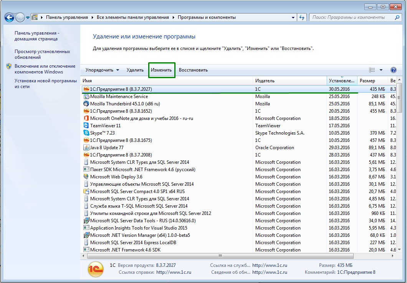The image size is (407, 283).
Task: Open help with the question mark icon
Action: [393, 70]
